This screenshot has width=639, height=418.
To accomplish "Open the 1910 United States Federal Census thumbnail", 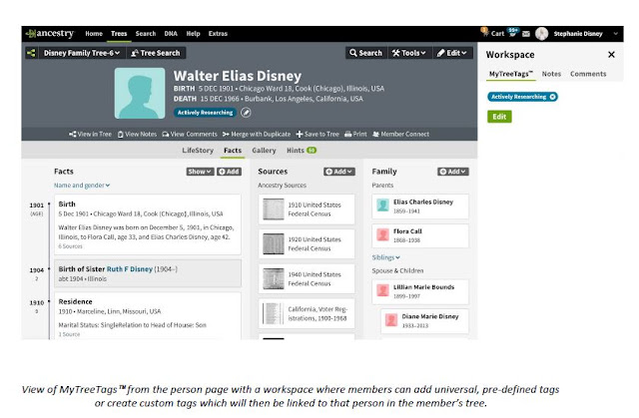I will 273,209.
